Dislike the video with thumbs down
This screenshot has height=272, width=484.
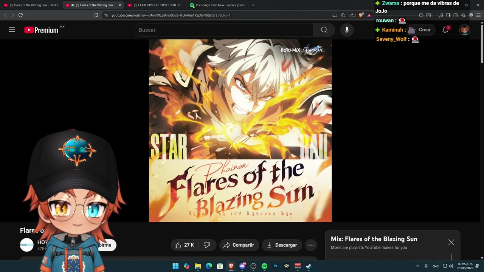coord(207,245)
